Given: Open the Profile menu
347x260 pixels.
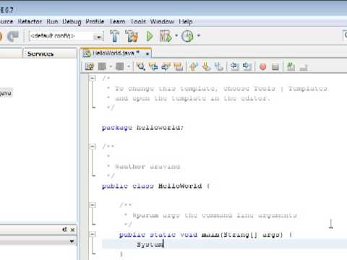Looking at the screenshot, I should [x=95, y=22].
